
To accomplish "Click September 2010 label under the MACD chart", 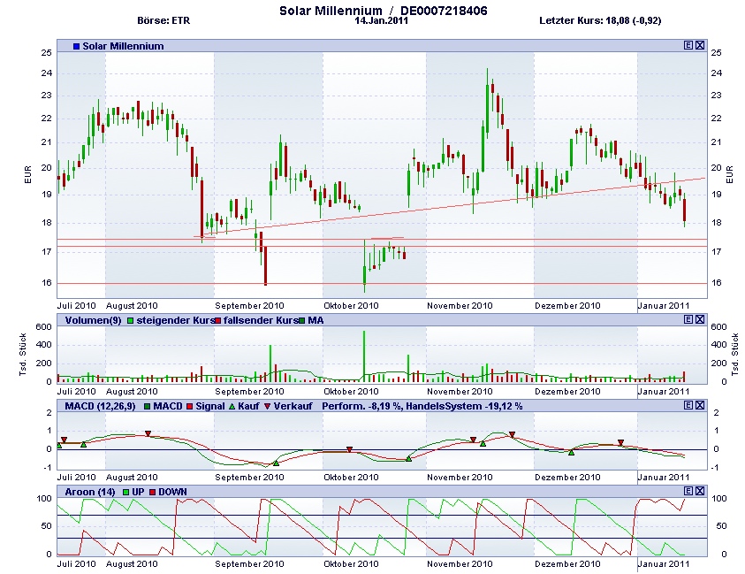I will 249,477.
